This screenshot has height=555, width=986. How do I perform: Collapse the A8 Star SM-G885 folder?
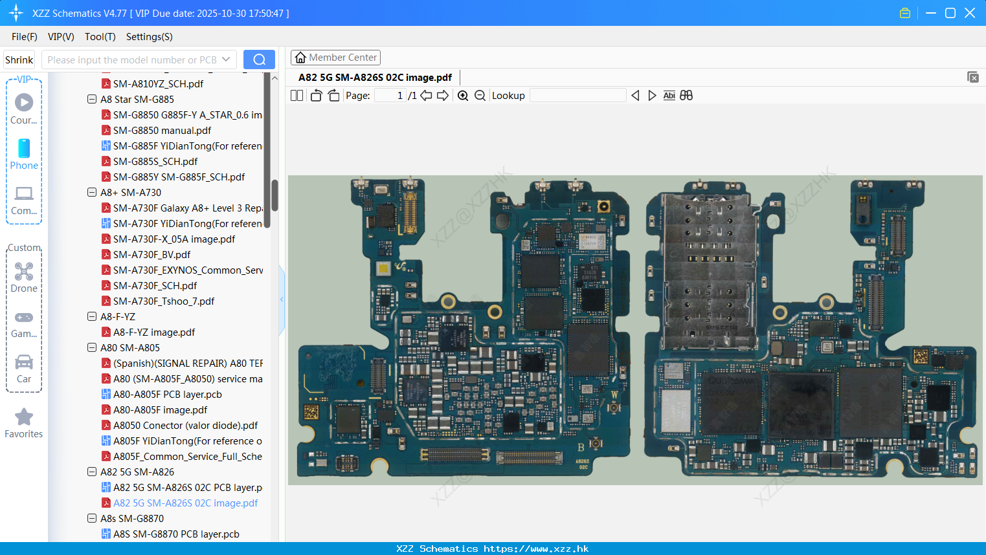[92, 99]
